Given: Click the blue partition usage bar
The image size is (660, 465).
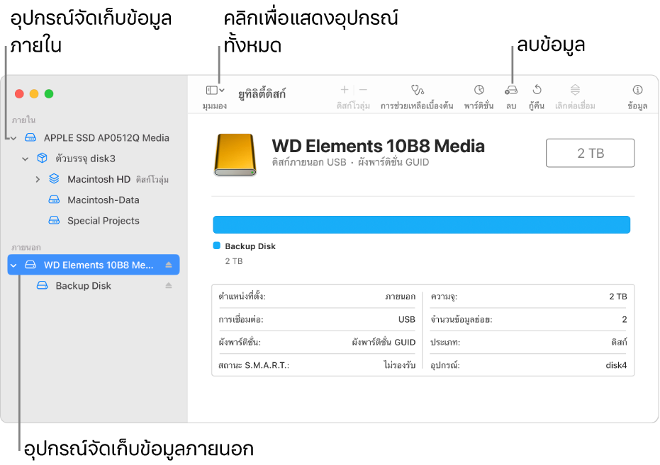Looking at the screenshot, I should pyautogui.click(x=421, y=225).
